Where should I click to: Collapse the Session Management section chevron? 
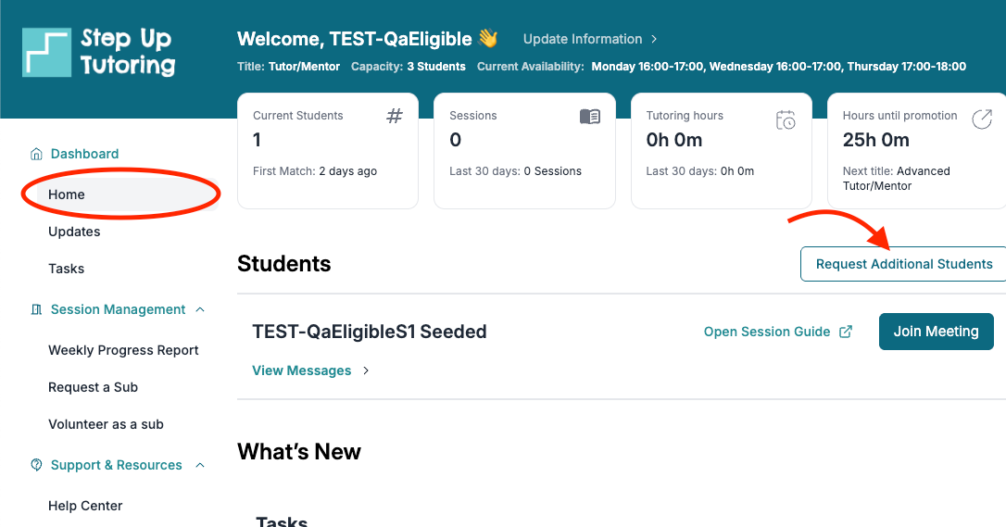pyautogui.click(x=200, y=309)
